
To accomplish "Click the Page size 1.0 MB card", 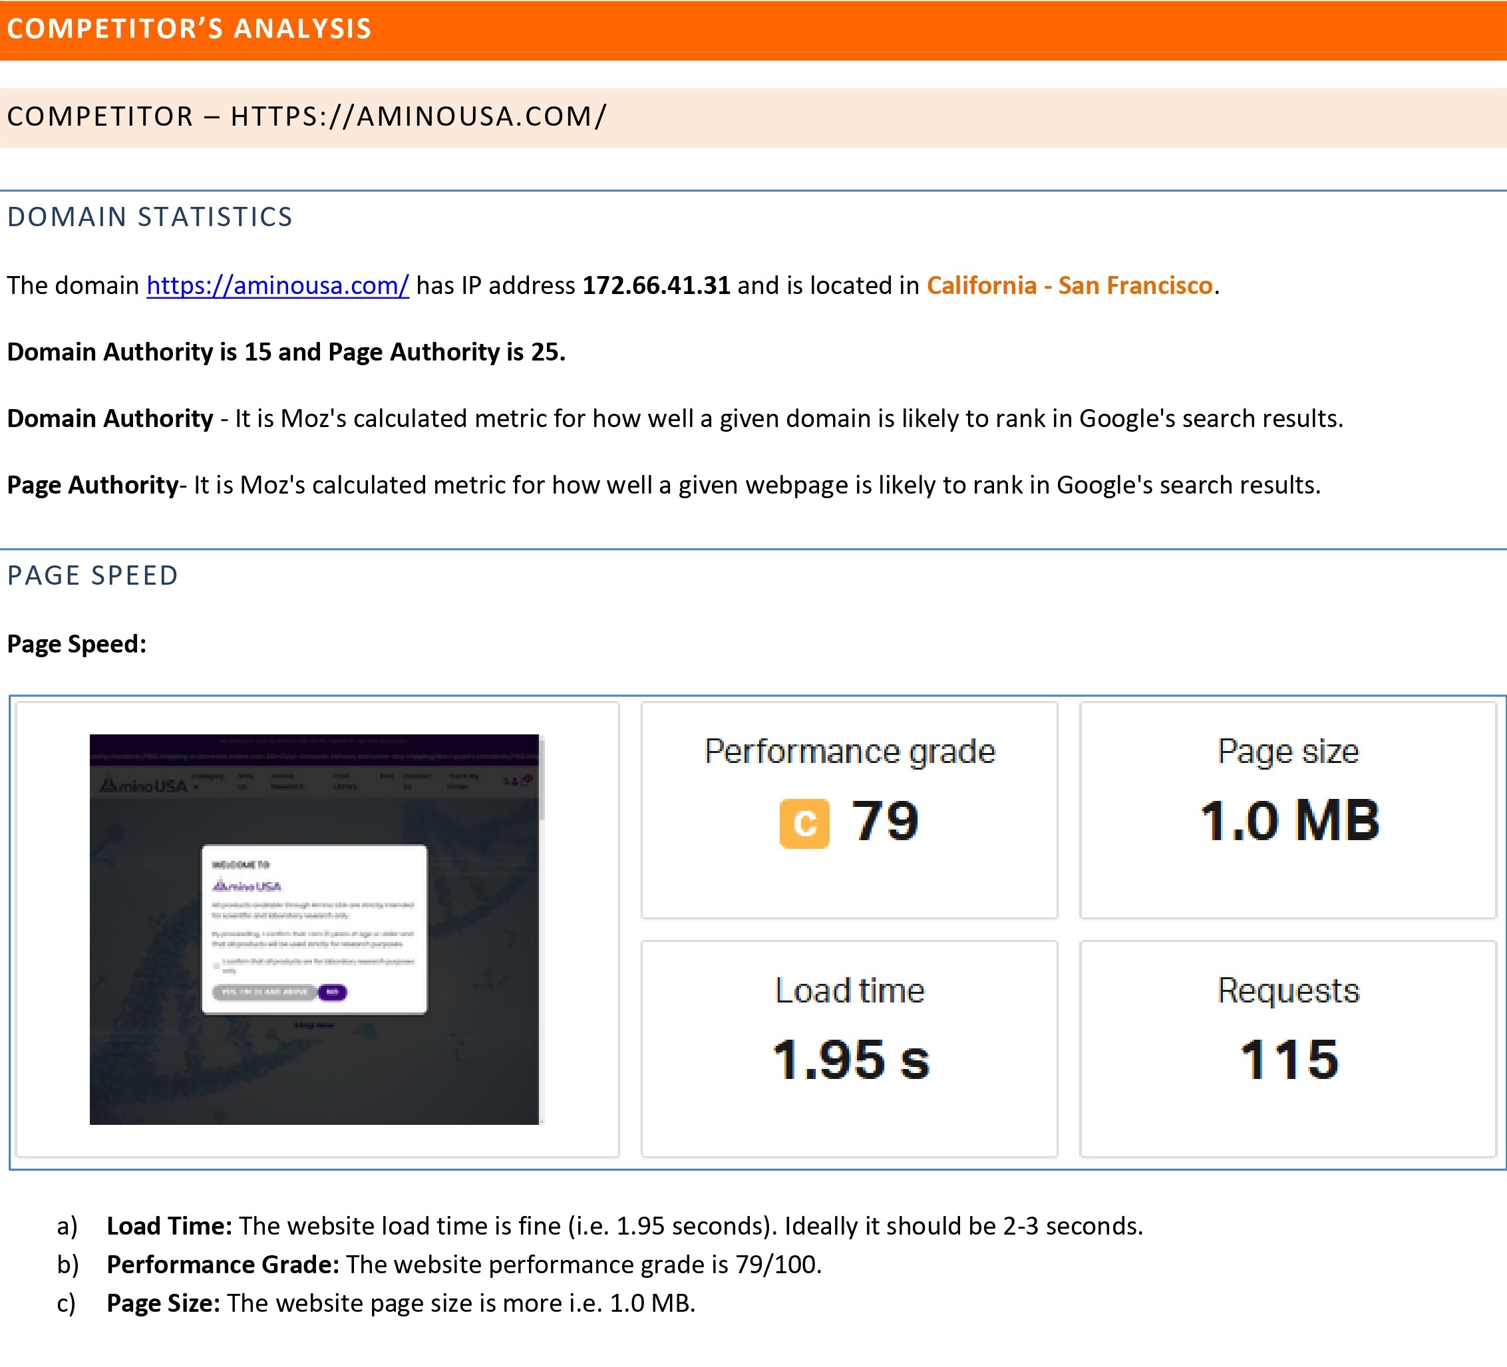I will tap(1287, 810).
